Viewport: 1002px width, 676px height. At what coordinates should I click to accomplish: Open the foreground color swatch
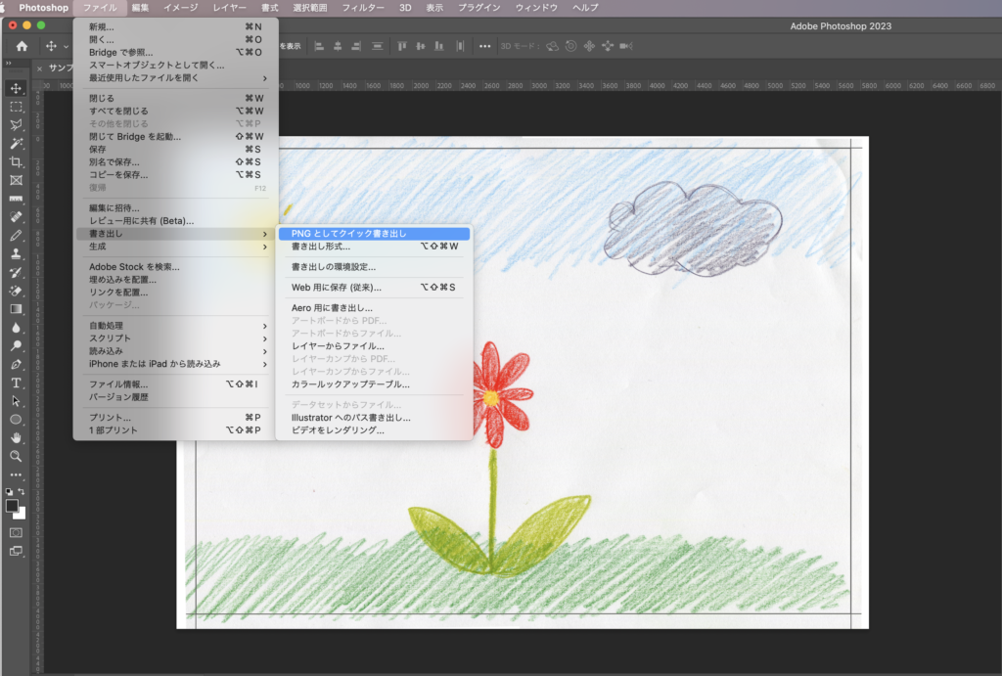(12, 506)
